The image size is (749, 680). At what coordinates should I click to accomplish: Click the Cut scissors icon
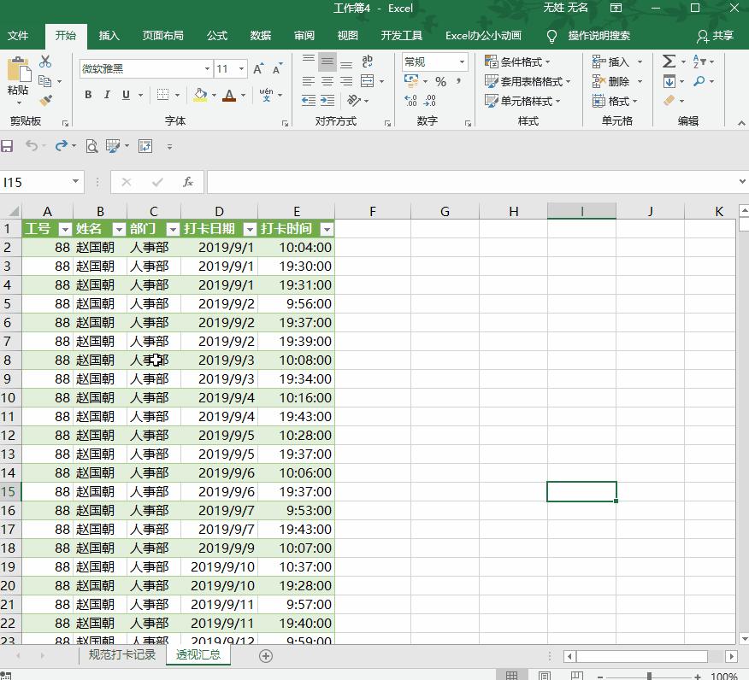point(45,62)
